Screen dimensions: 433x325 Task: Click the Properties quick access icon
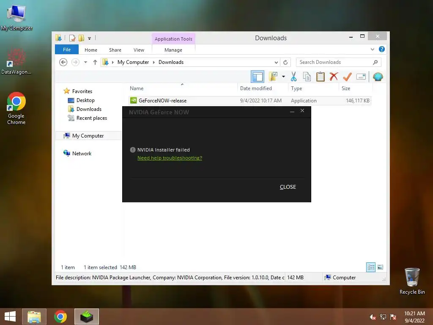(x=72, y=38)
